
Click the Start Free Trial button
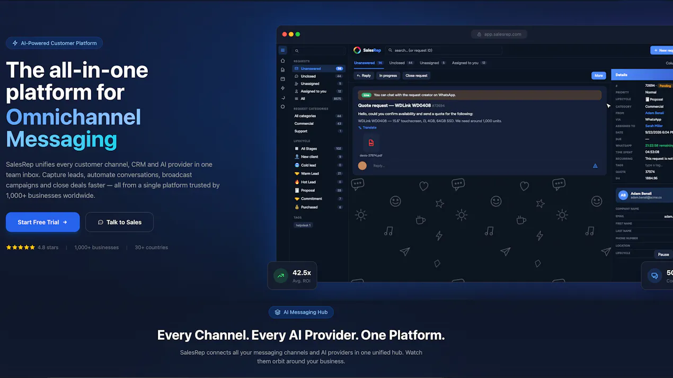(43, 222)
